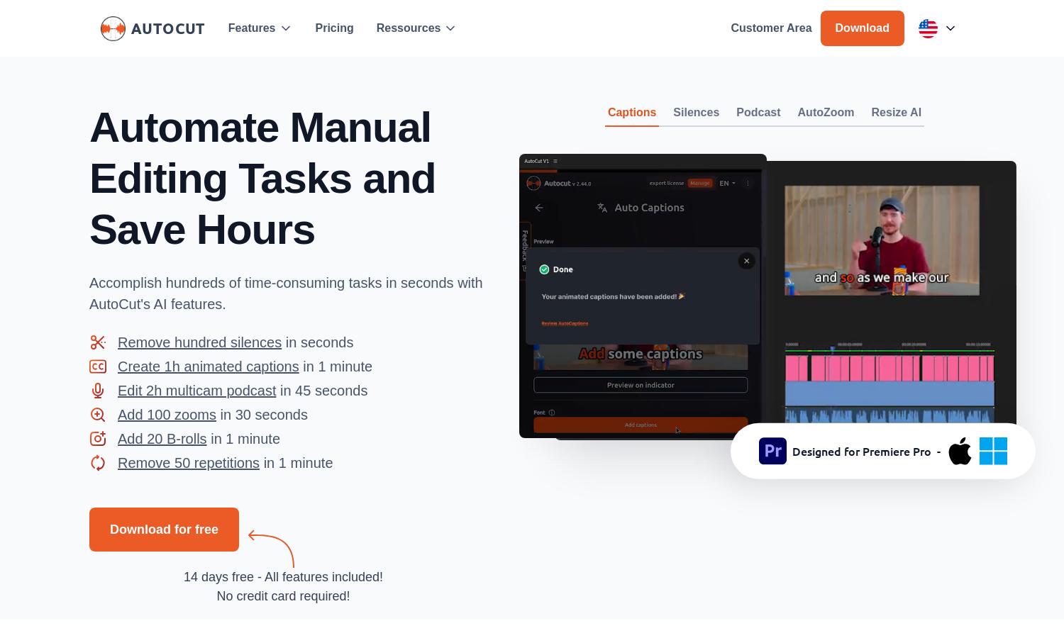Screen dimensions: 1064x638
Task: Click the translate icon beside Auto Captions
Action: pos(602,208)
